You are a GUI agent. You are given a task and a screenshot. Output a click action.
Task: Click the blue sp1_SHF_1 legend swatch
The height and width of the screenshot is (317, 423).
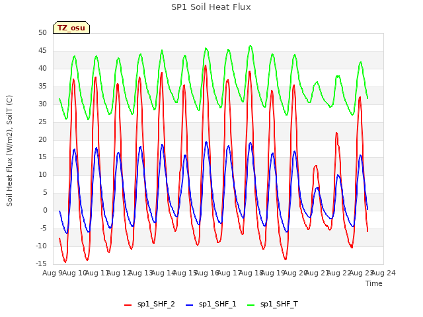click(x=190, y=305)
